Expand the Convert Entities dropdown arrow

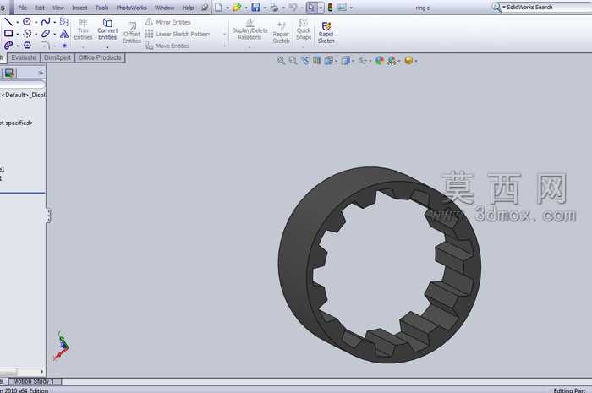click(x=107, y=47)
